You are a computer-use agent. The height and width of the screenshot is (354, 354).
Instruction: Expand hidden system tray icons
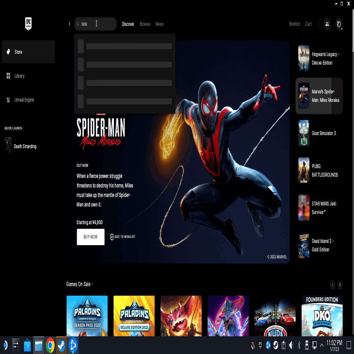(322, 345)
